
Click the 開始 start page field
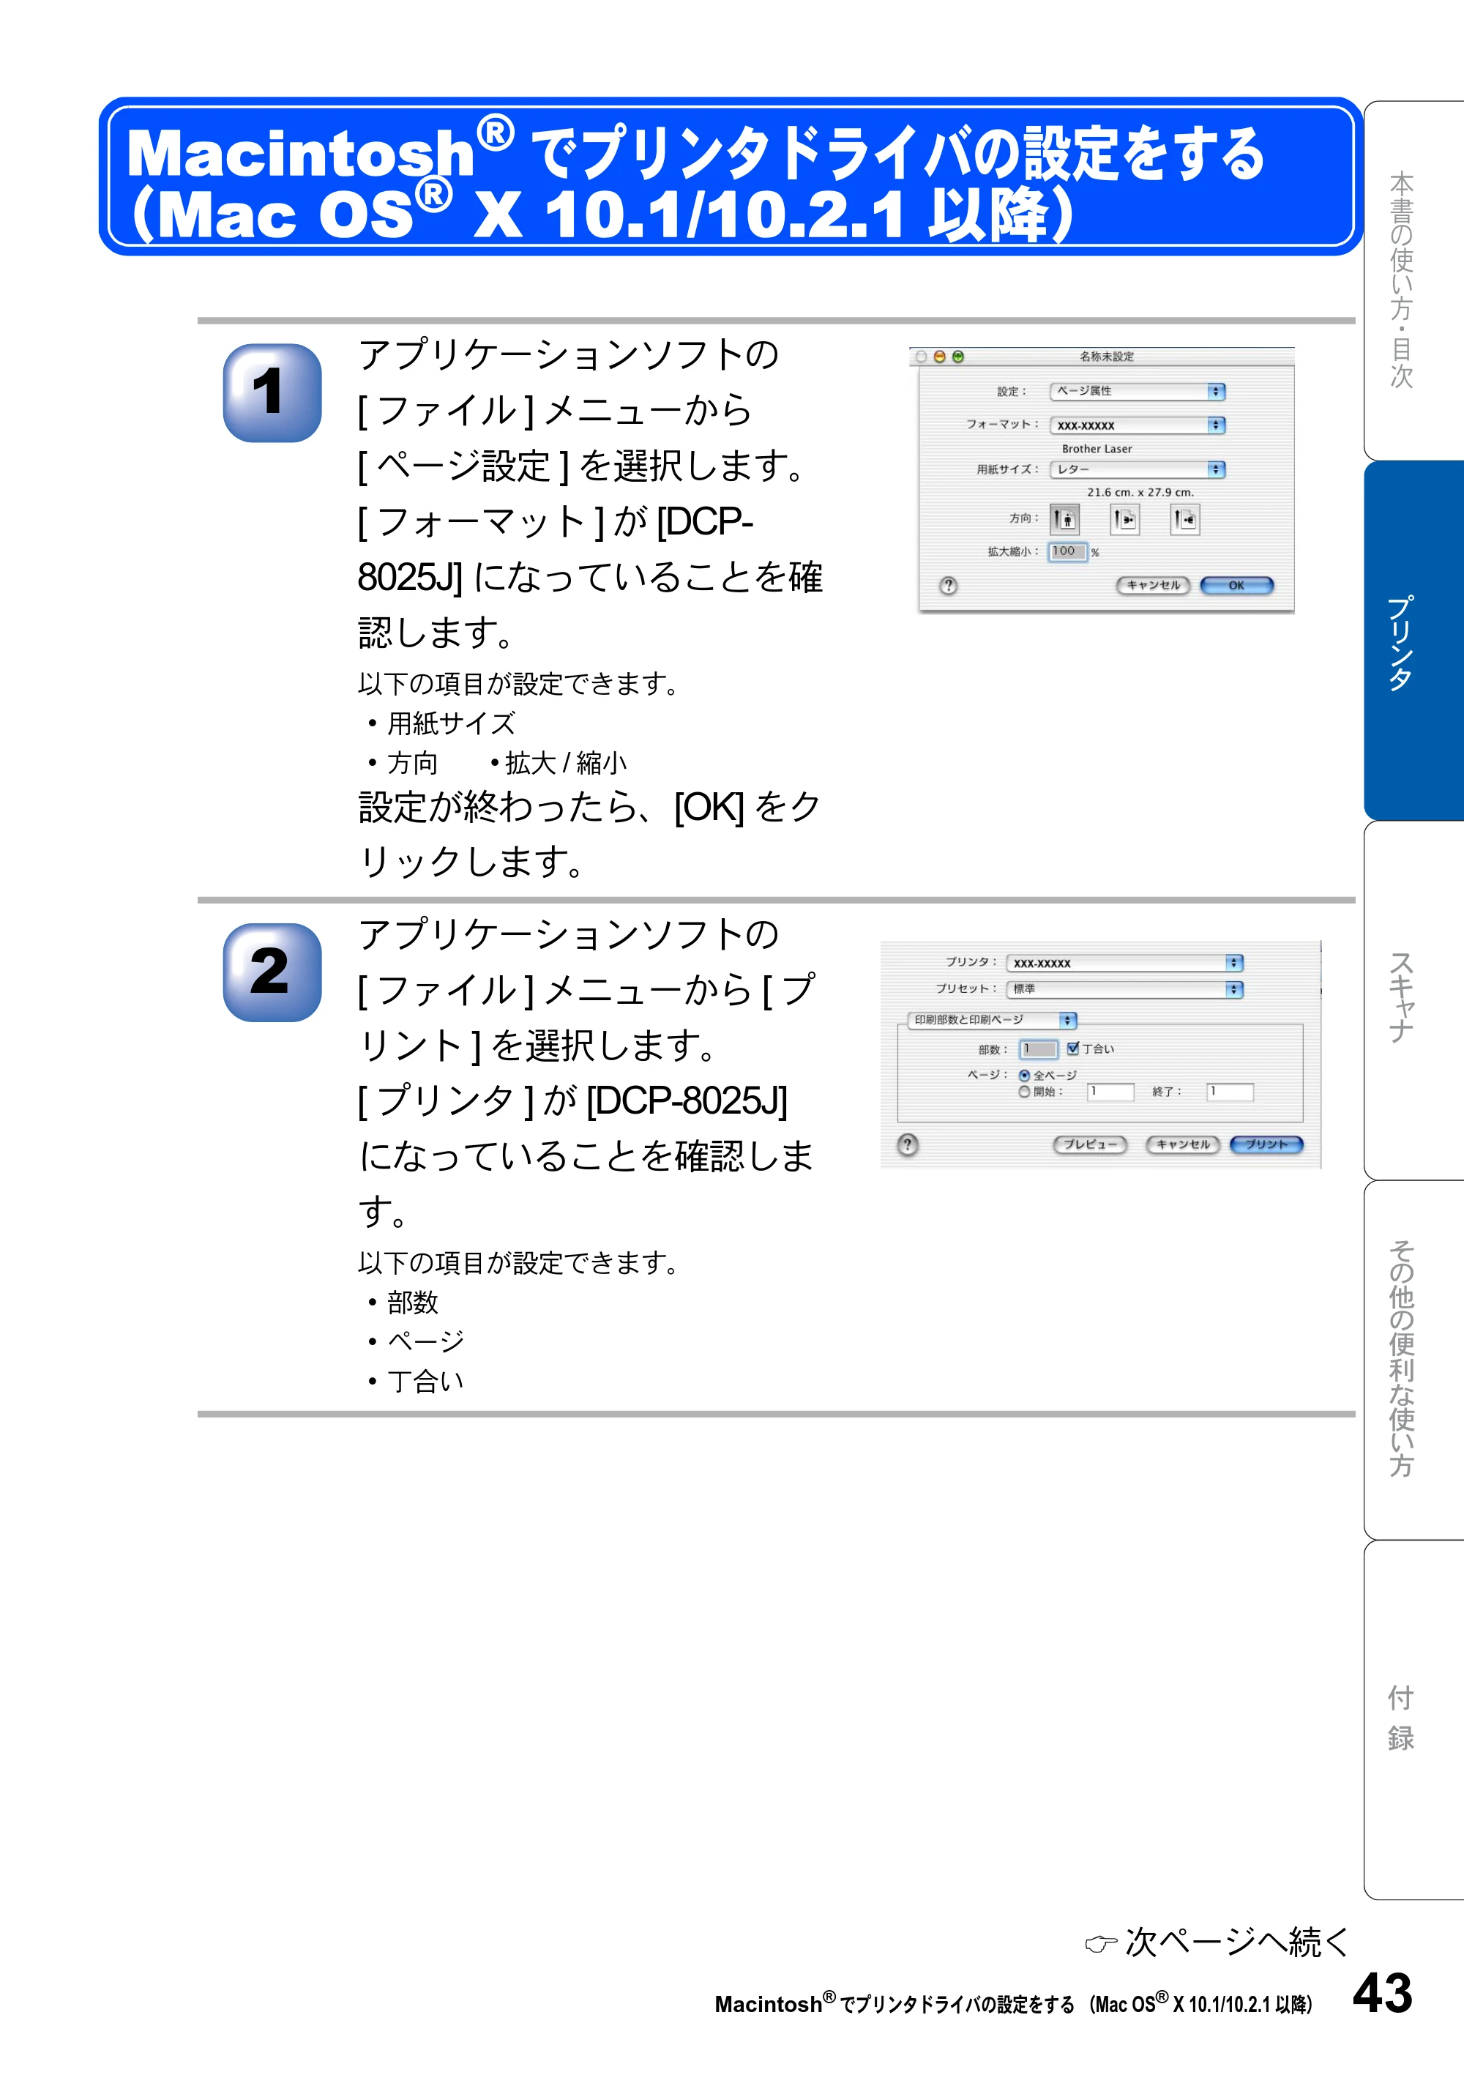pos(1110,1092)
